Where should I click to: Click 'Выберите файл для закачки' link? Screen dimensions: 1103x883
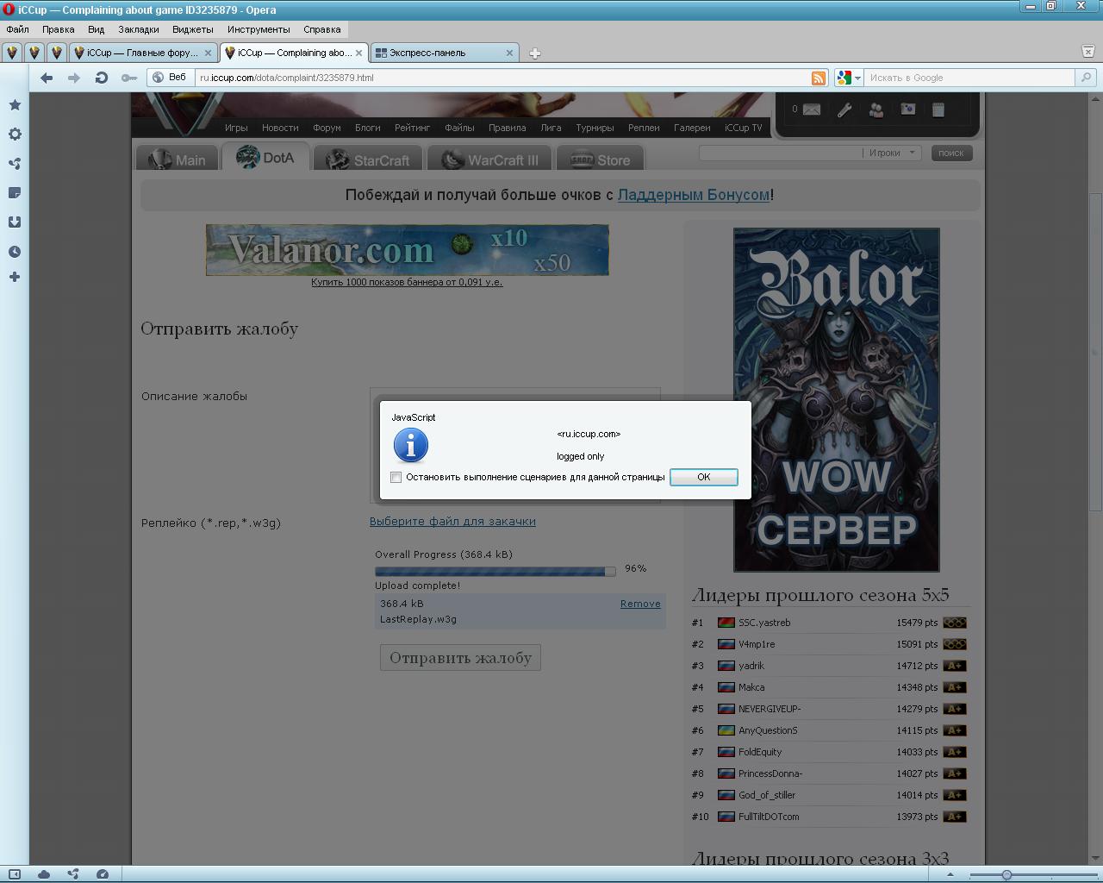452,522
